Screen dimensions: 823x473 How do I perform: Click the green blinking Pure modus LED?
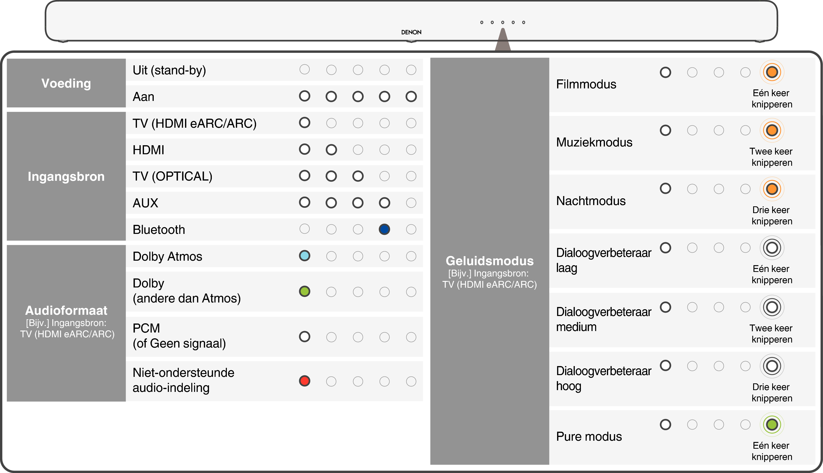[772, 424]
